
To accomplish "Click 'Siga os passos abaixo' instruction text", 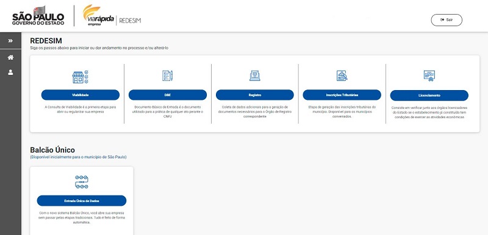I will [x=99, y=48].
